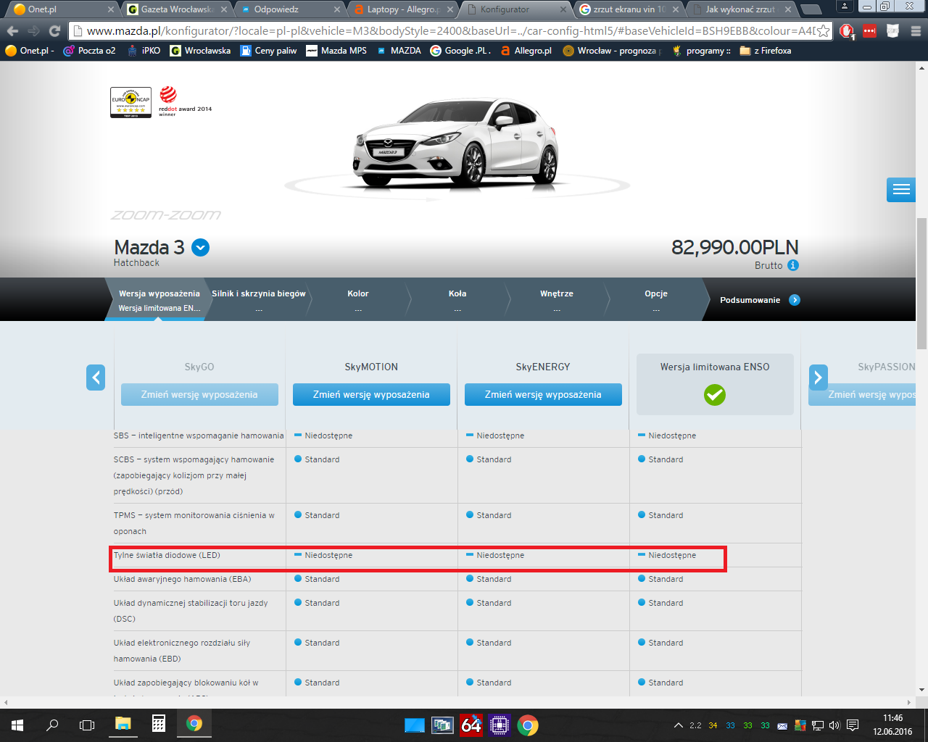Click green checkmark on Wersja limitowana ENSO
Screen dimensions: 928x742
click(714, 395)
